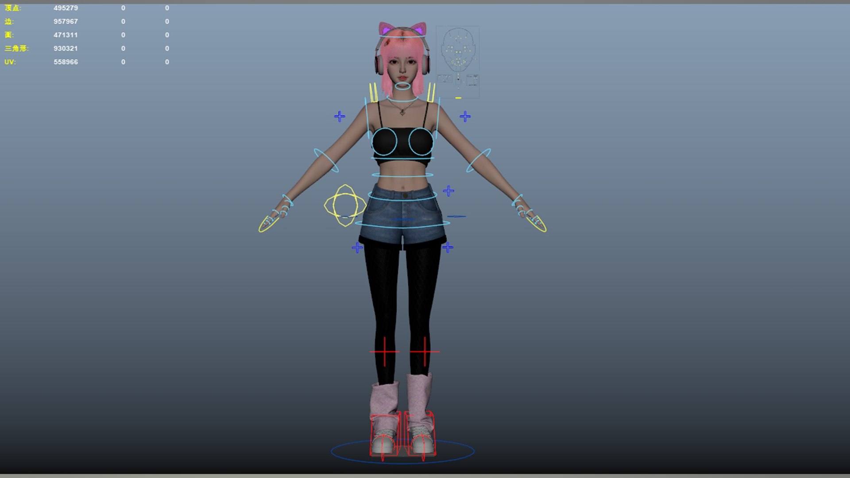
Task: Pick yellow hair strand control, view-left side
Action: point(374,93)
